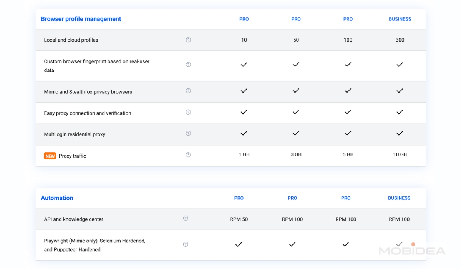Select the RPM 50 cell under PRO
The height and width of the screenshot is (269, 461).
point(239,219)
